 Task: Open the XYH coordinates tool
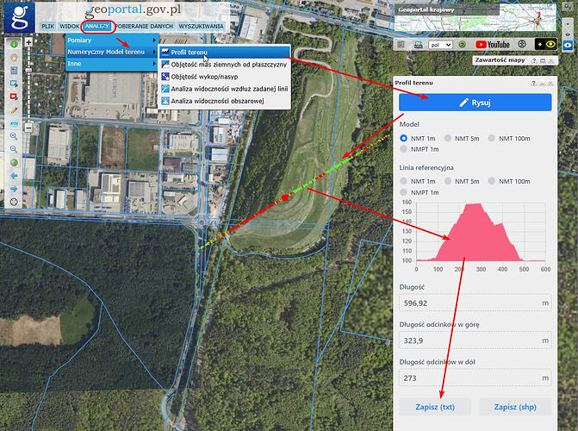tap(14, 123)
